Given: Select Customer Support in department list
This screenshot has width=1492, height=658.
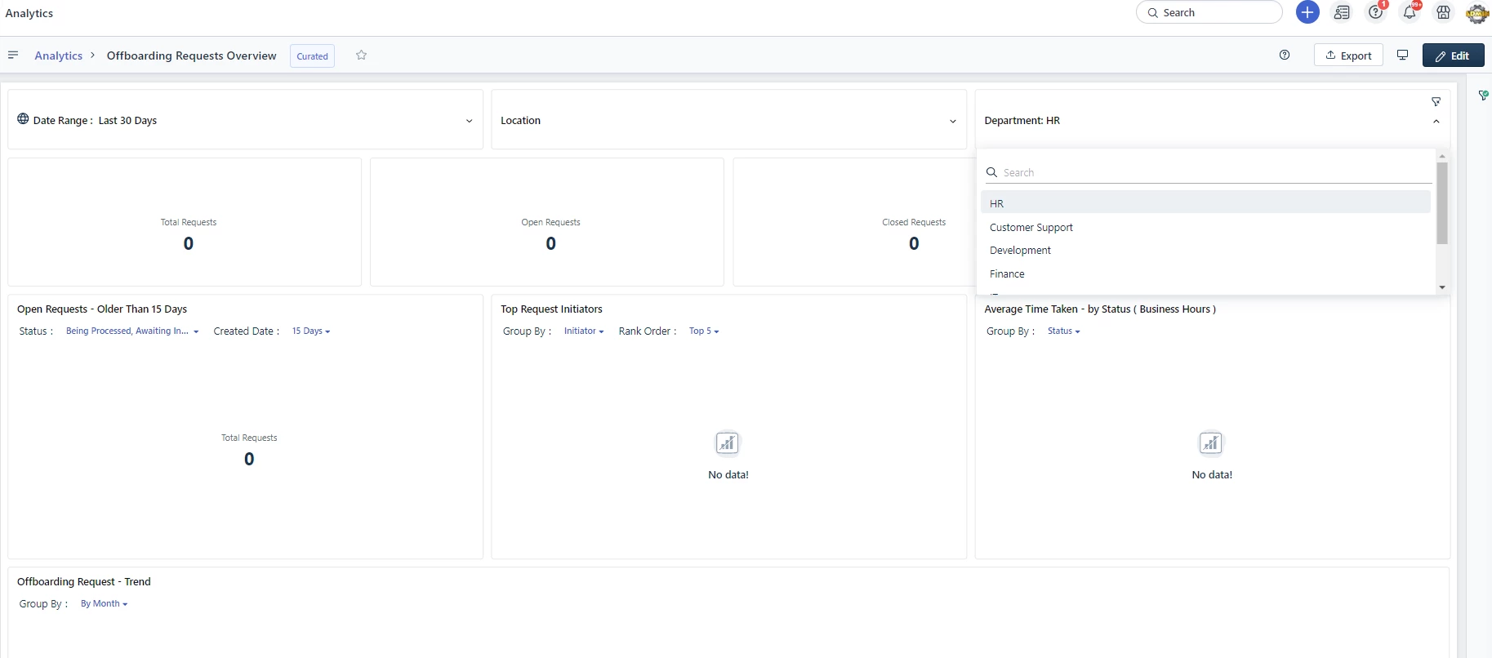Looking at the screenshot, I should pyautogui.click(x=1205, y=227).
